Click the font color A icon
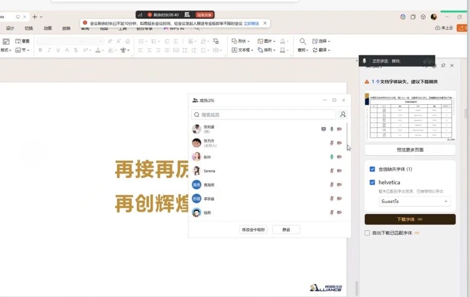Image resolution: width=470 pixels, height=297 pixels. 98,50
